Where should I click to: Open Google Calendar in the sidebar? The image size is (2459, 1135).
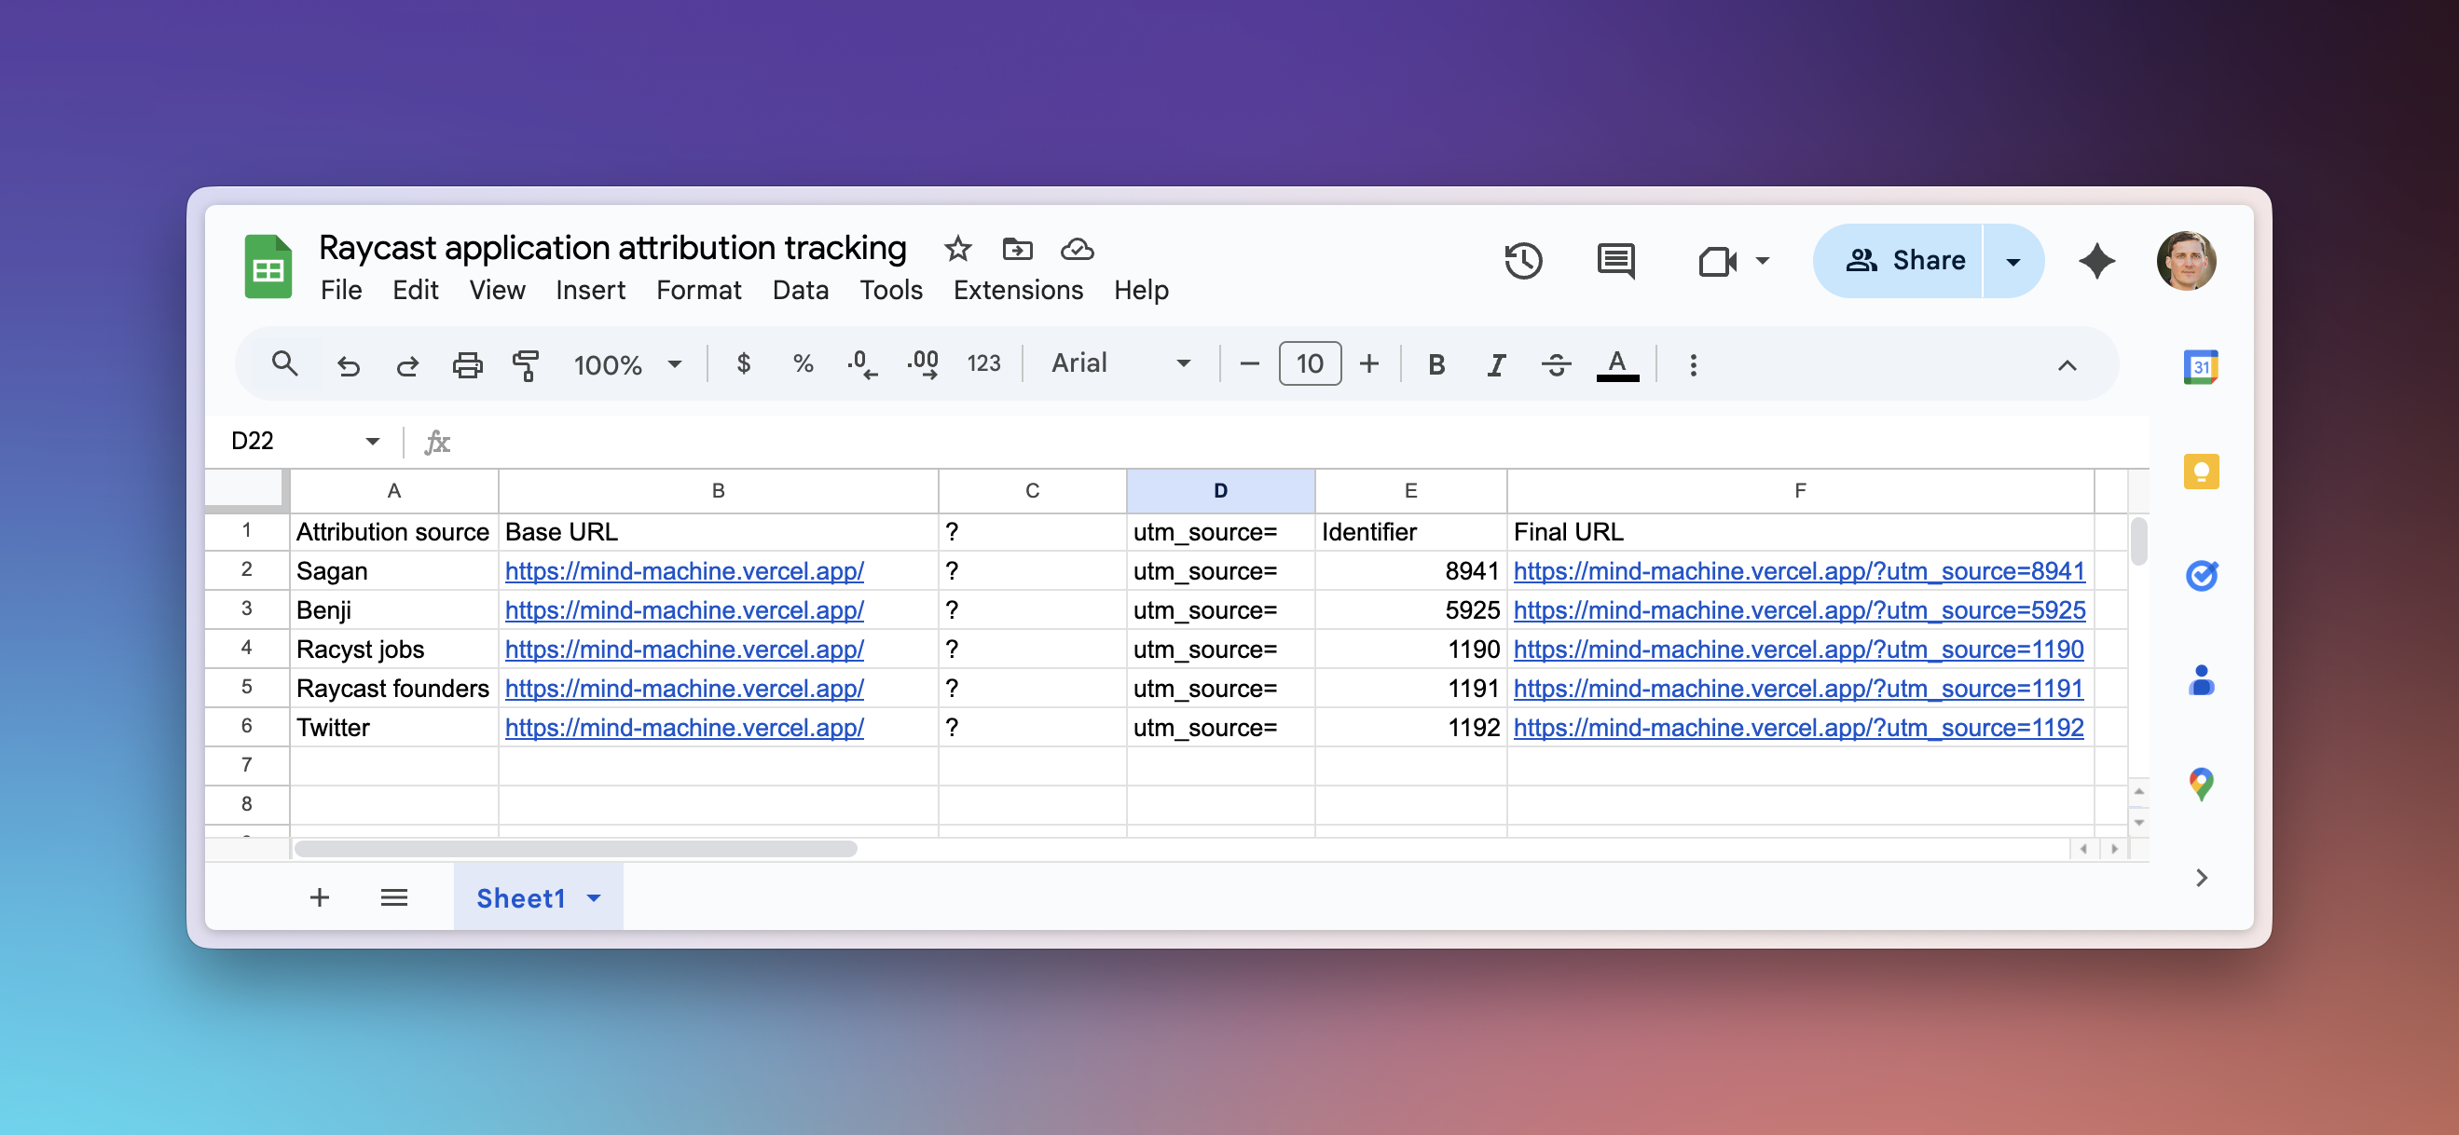click(2203, 365)
